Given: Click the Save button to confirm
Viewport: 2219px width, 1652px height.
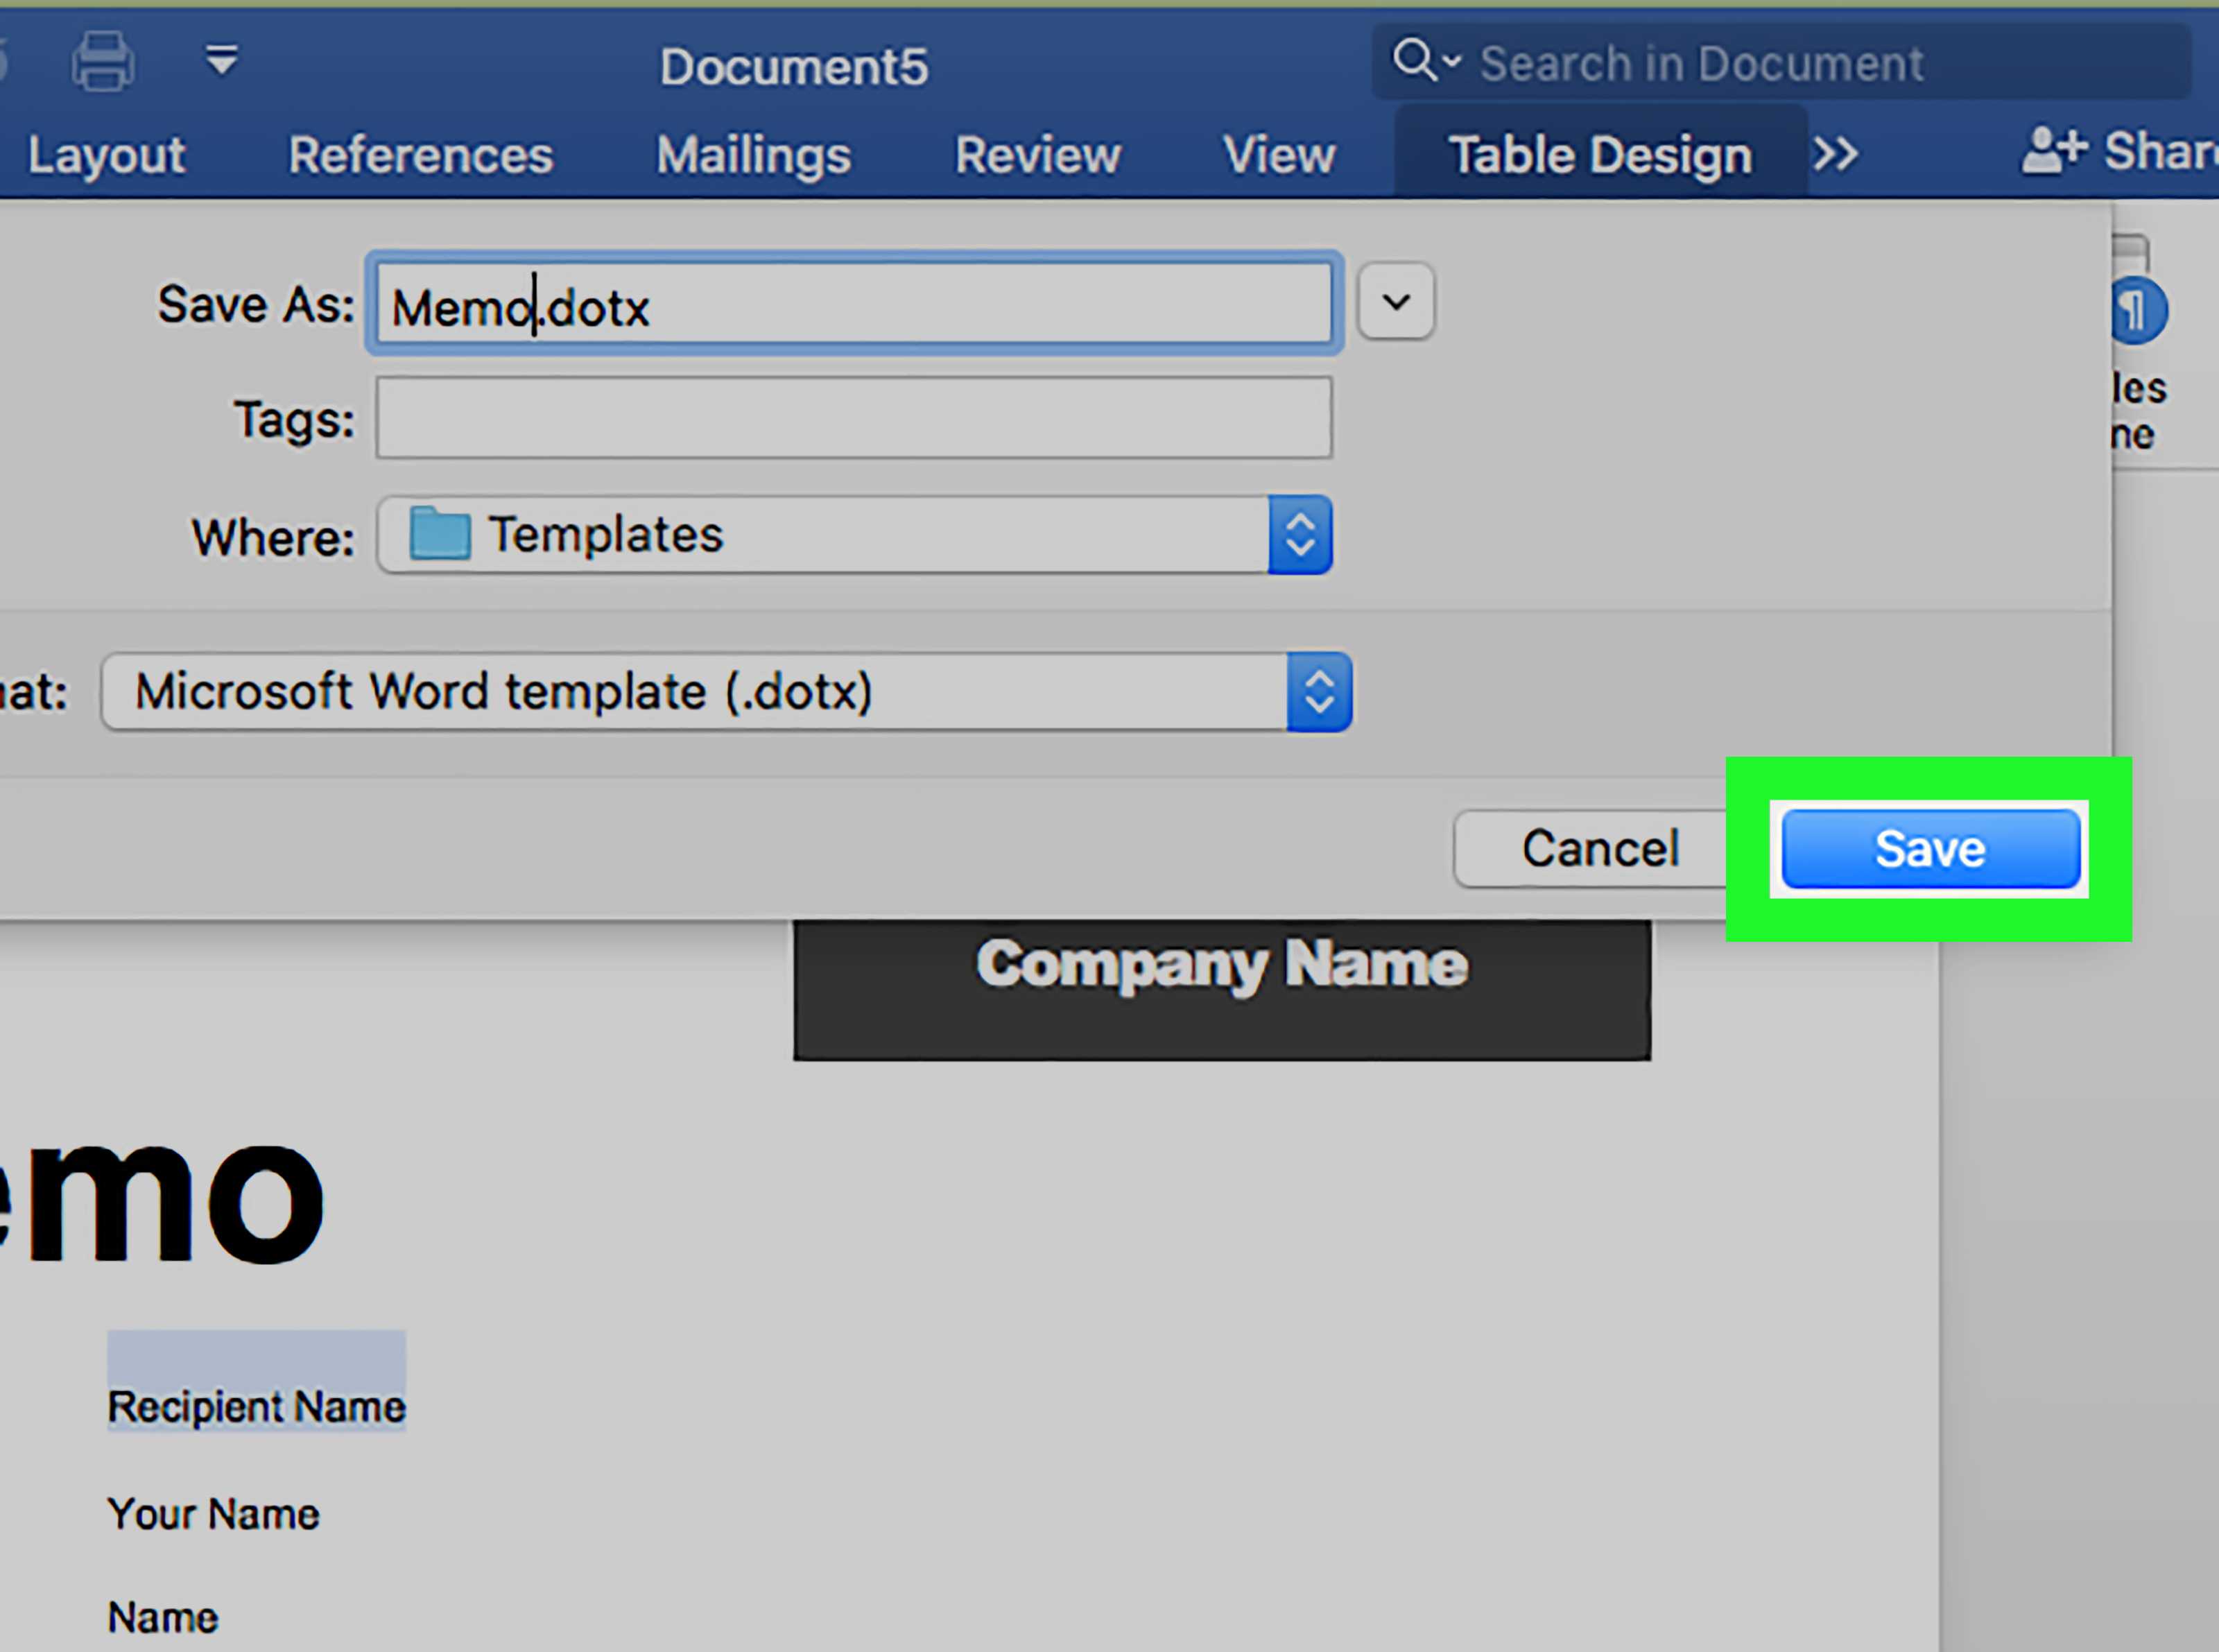Looking at the screenshot, I should (x=1929, y=849).
